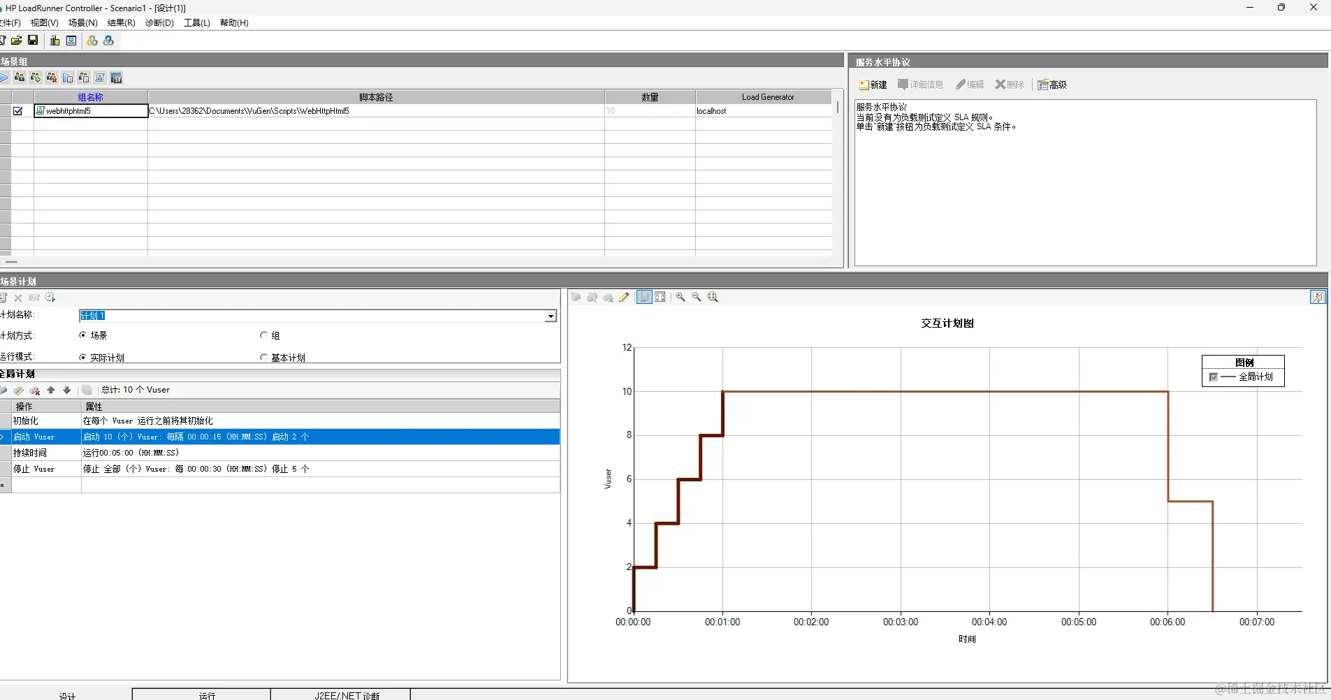The height and width of the screenshot is (700, 1331).
Task: Open the 视图(V) menu
Action: (44, 23)
